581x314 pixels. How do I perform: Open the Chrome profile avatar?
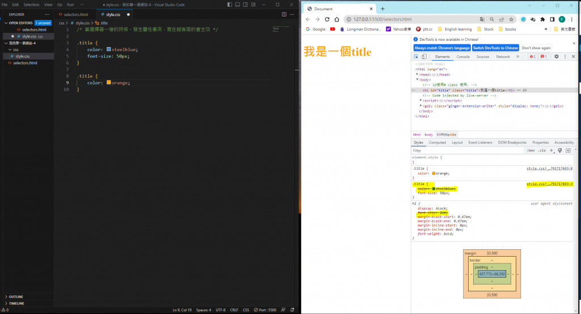(562, 19)
